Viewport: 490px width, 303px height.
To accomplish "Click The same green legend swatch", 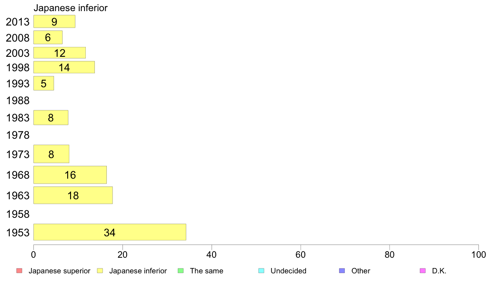I will coord(181,270).
